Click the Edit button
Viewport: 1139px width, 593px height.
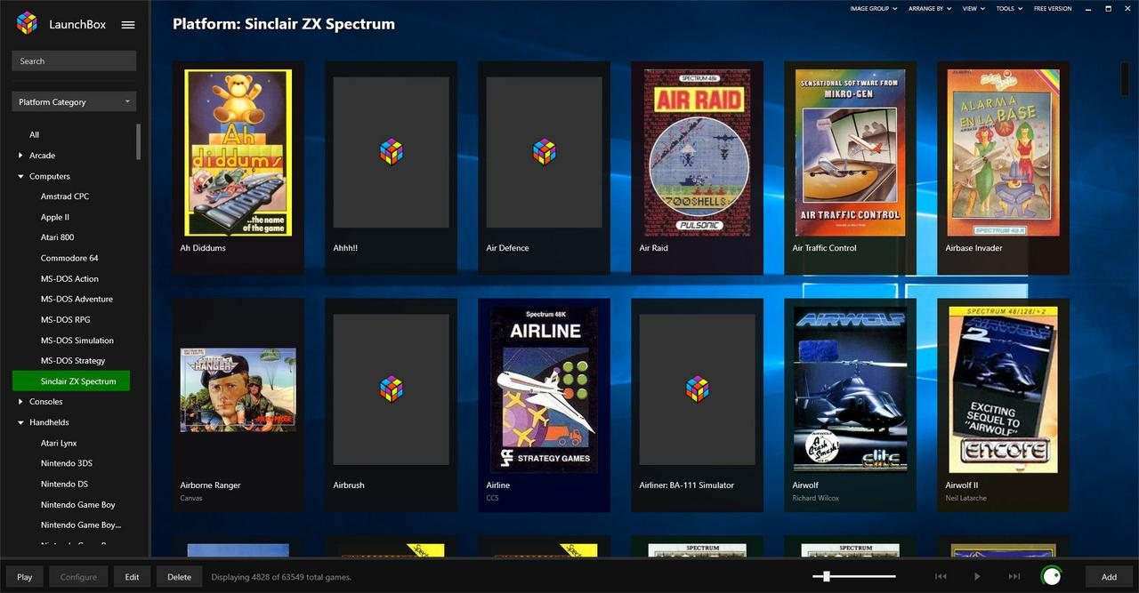point(132,577)
